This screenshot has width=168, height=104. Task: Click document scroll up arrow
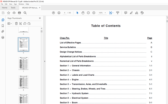[167, 18]
